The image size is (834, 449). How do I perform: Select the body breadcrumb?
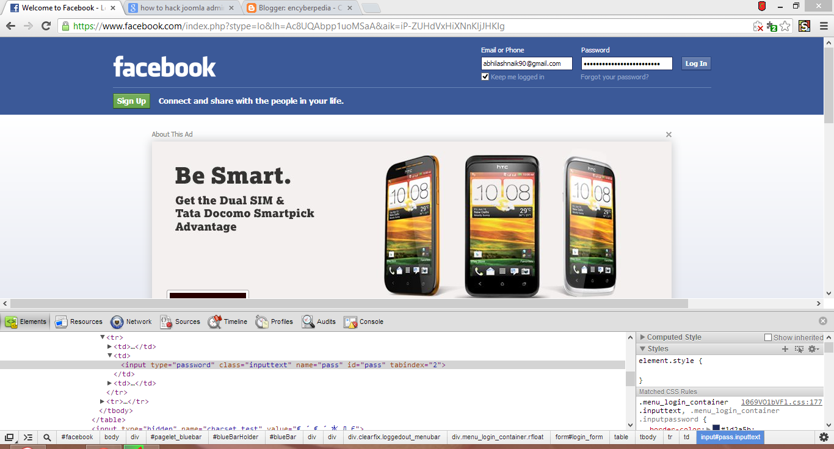coord(112,437)
